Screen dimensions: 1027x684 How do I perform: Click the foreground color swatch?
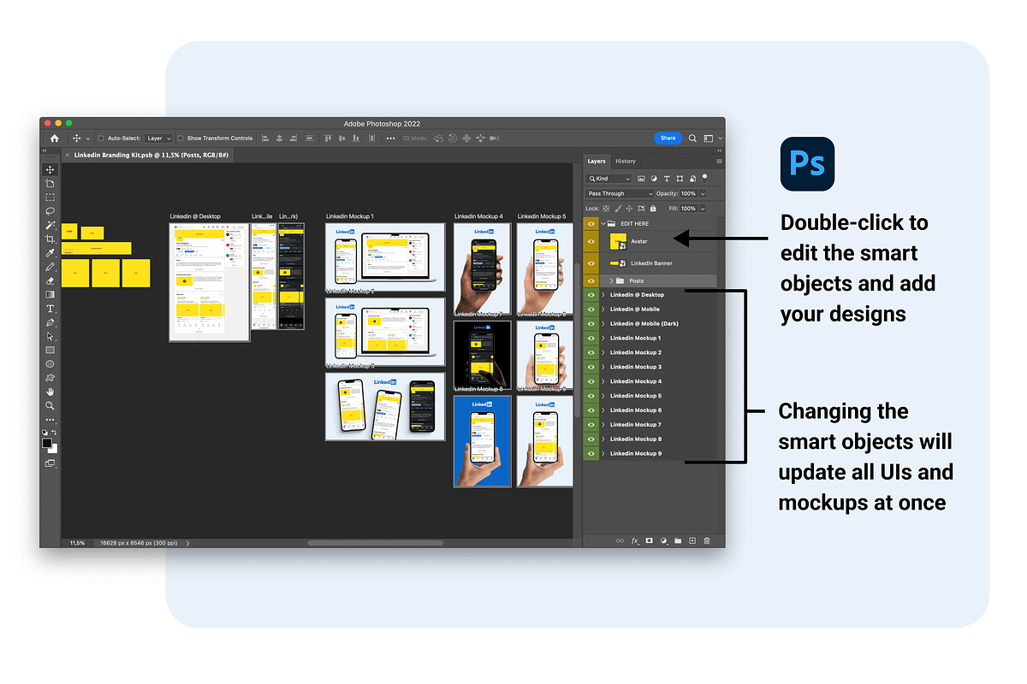(48, 443)
